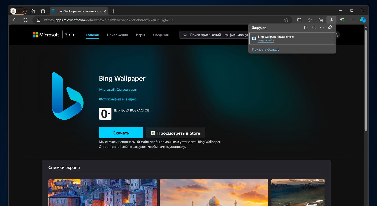Click the Store search magnifier icon
The image size is (377, 206).
point(185,35)
